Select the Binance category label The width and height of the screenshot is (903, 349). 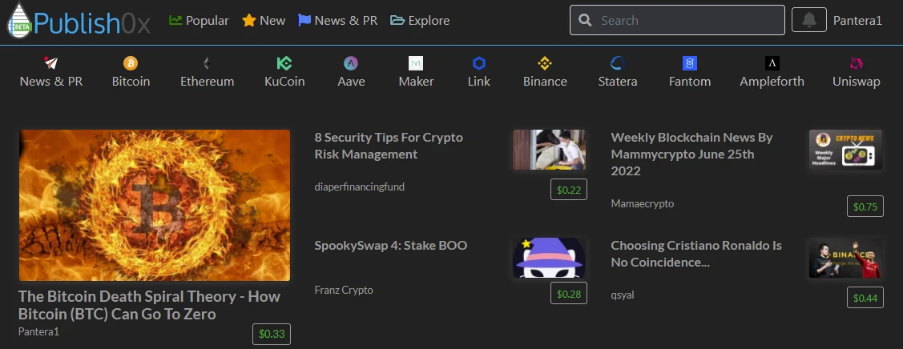coord(546,81)
